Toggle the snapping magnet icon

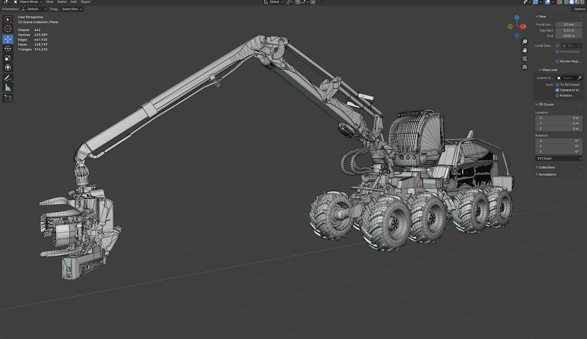pyautogui.click(x=298, y=2)
